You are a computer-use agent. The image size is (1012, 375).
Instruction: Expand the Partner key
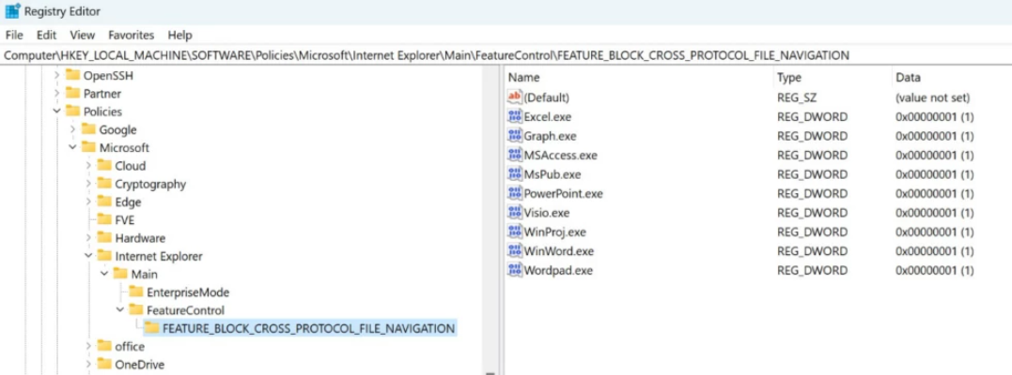[x=57, y=94]
